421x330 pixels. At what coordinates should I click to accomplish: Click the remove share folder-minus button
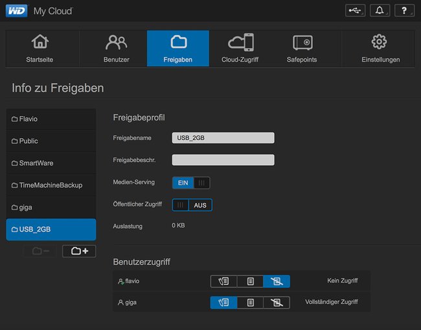click(x=41, y=251)
